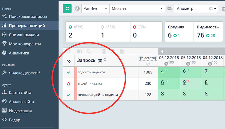The width and height of the screenshot is (225, 129).
Task: Click the toggle icon in table toolbar
Action: click(x=79, y=51)
